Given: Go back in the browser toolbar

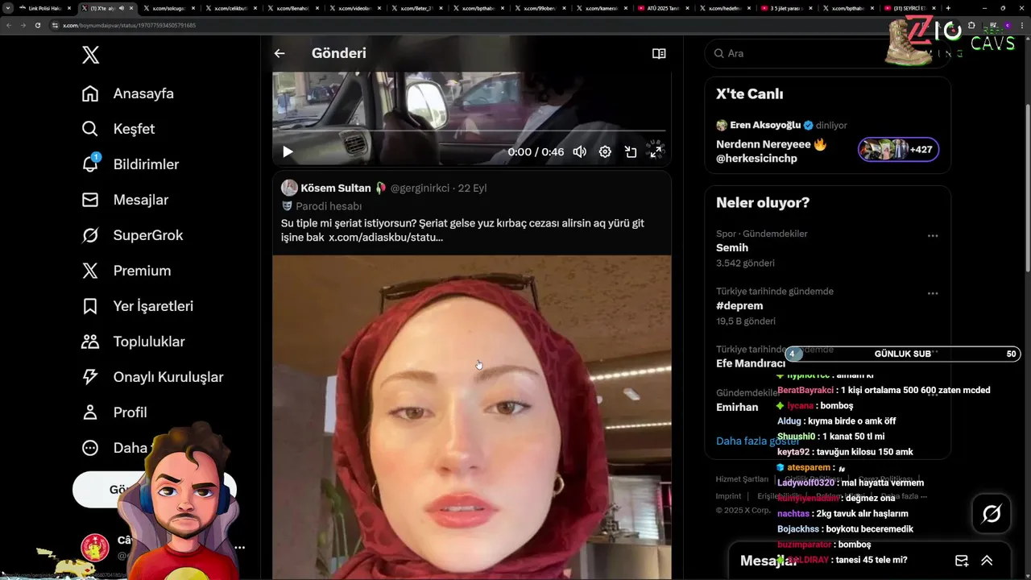Looking at the screenshot, I should 9,25.
